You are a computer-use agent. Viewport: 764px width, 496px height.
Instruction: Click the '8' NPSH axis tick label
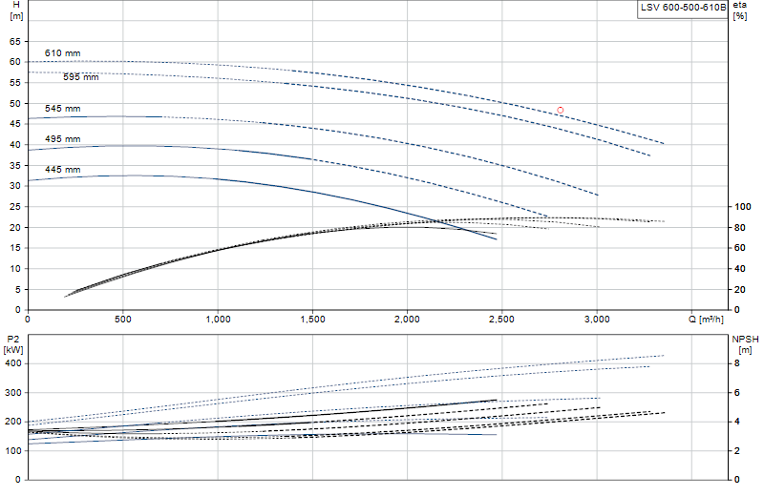pos(736,363)
